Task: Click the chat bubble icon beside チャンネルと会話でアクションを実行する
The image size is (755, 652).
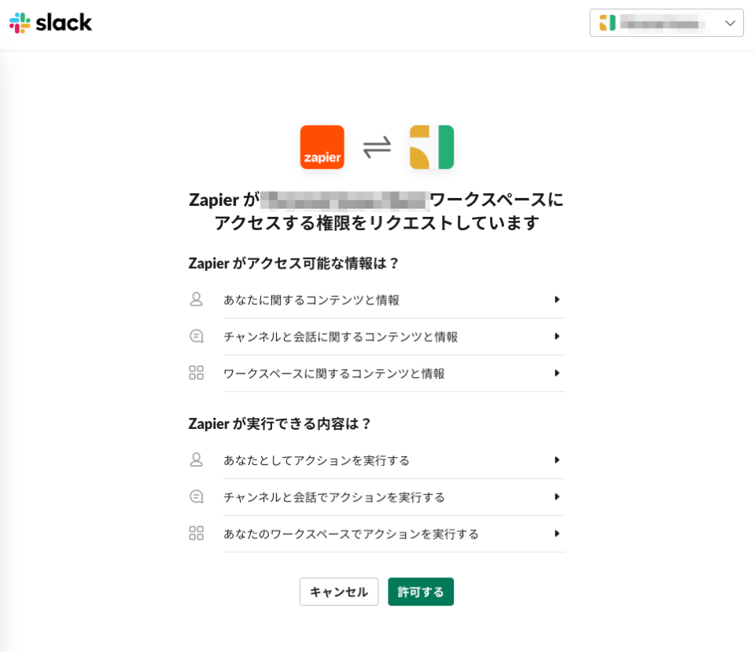Action: (197, 497)
